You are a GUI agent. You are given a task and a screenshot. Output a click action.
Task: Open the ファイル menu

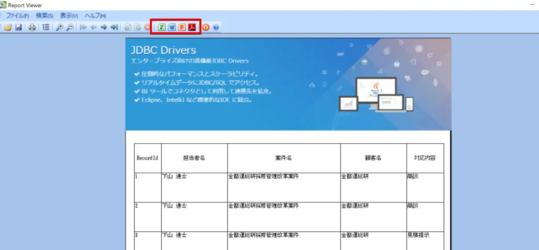coord(17,16)
